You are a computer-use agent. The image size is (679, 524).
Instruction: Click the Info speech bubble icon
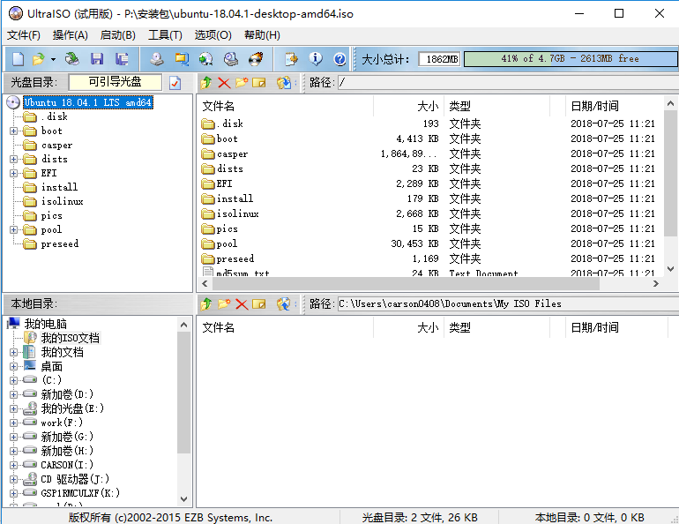(316, 58)
